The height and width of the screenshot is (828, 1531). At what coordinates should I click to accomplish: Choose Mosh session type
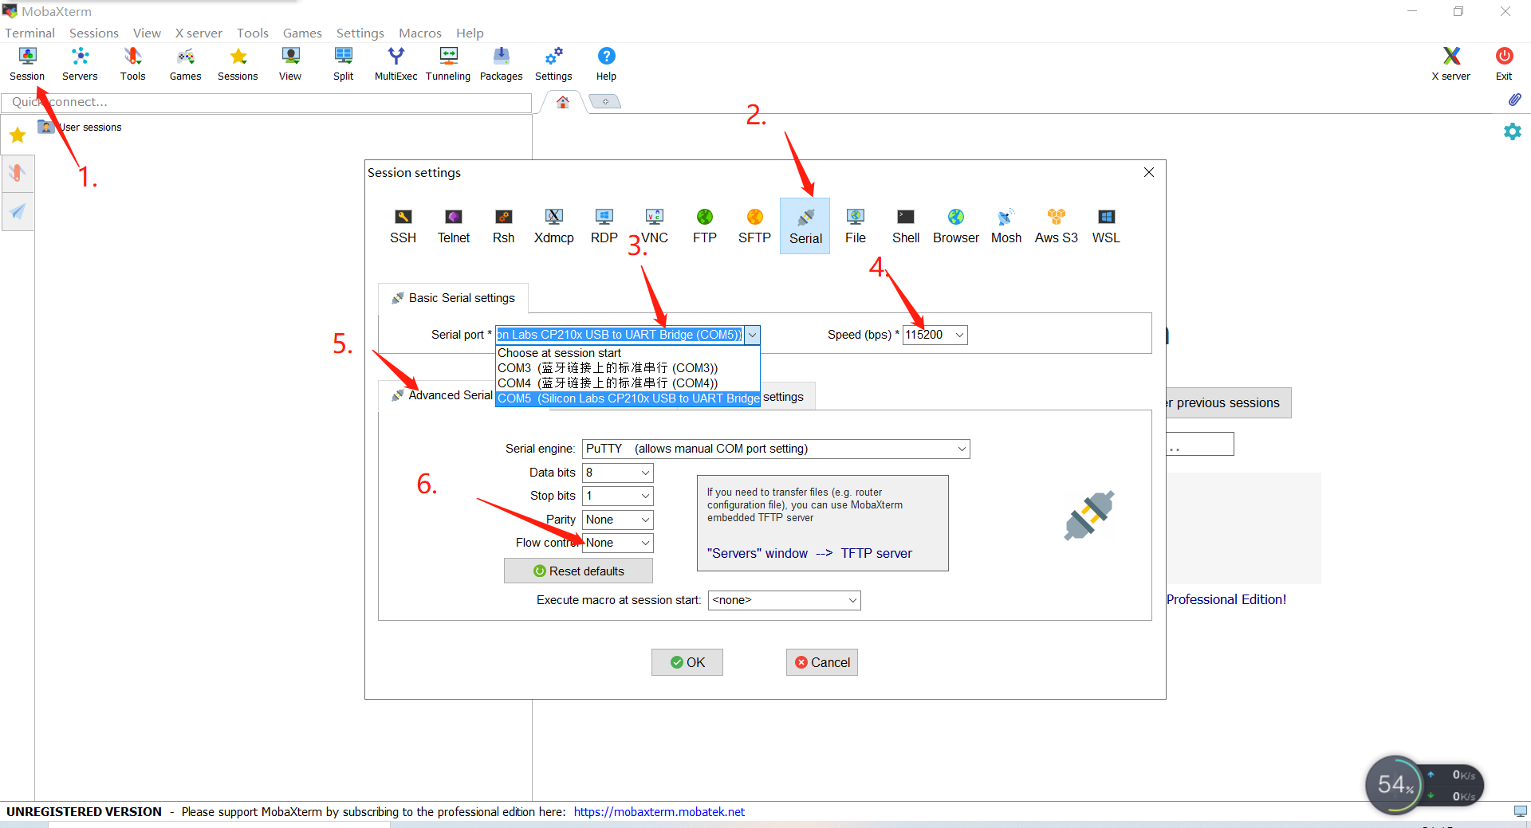point(1006,226)
